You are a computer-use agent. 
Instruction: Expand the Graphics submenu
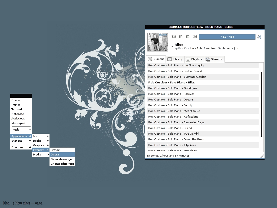click(x=41, y=145)
